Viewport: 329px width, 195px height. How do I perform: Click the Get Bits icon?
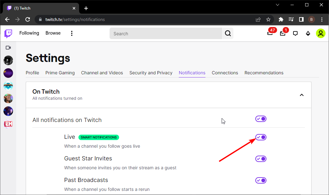point(308,33)
